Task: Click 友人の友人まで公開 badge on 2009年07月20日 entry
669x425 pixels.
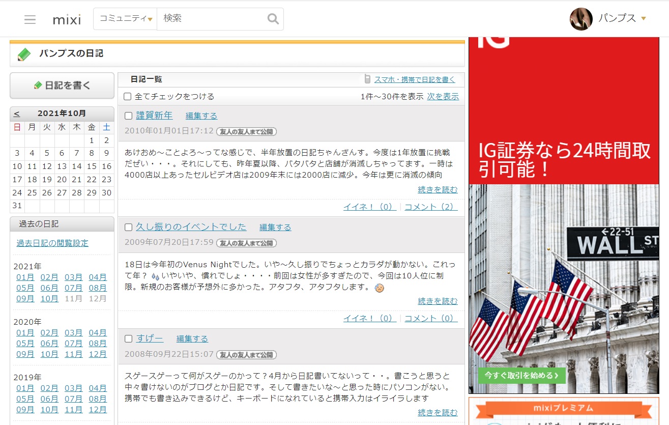Action: (246, 243)
